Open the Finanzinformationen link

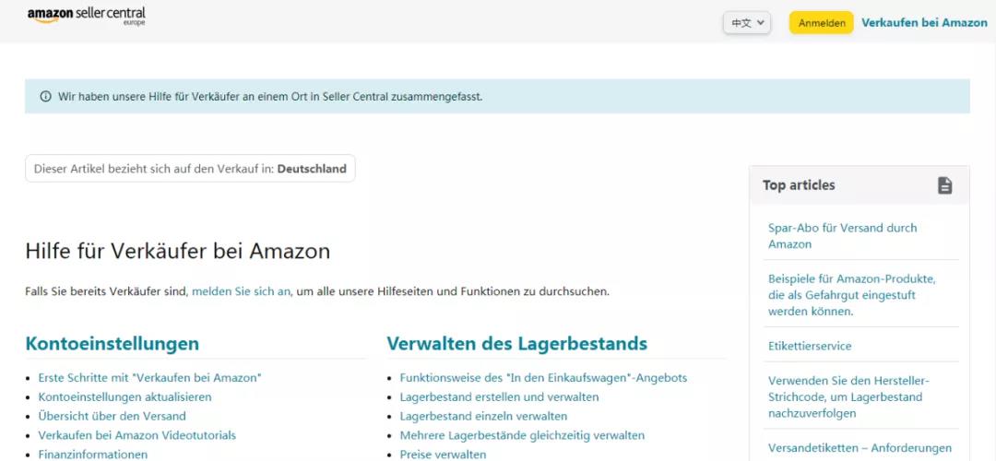point(93,455)
